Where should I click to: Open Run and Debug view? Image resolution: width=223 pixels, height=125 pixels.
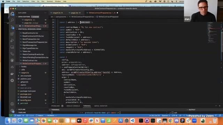pos(12,40)
